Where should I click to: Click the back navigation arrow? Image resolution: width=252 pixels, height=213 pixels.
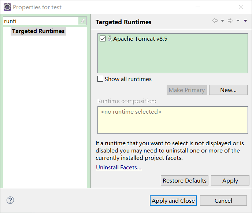(215, 21)
